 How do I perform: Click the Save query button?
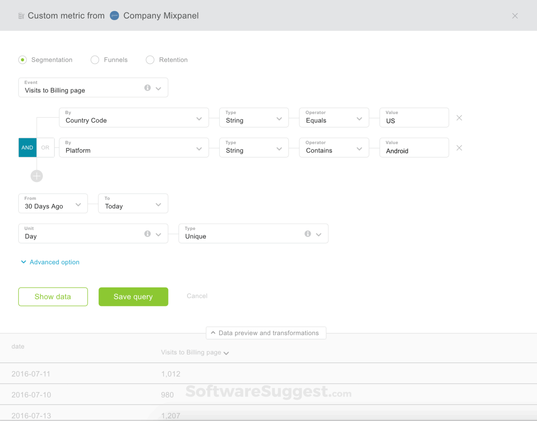(x=133, y=297)
